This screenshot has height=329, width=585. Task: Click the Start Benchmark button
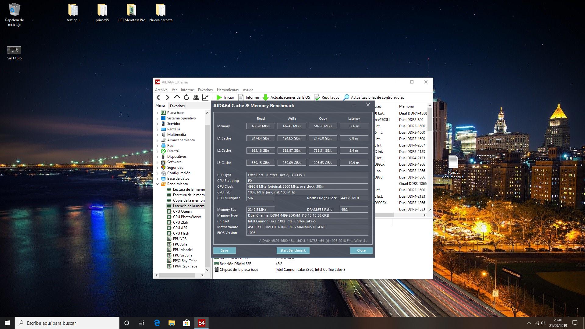293,250
